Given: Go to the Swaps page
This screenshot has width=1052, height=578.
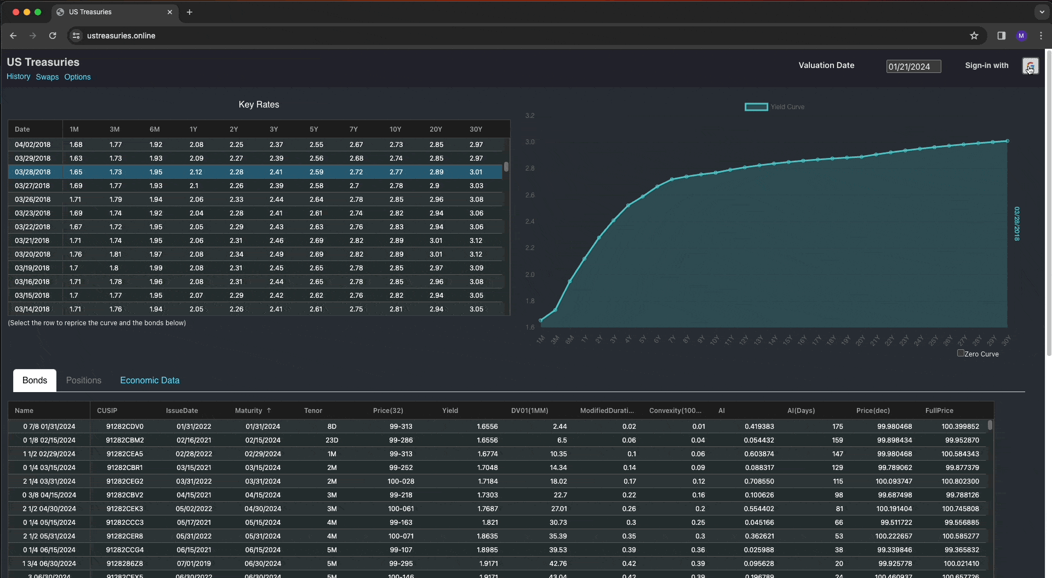Looking at the screenshot, I should (x=47, y=77).
